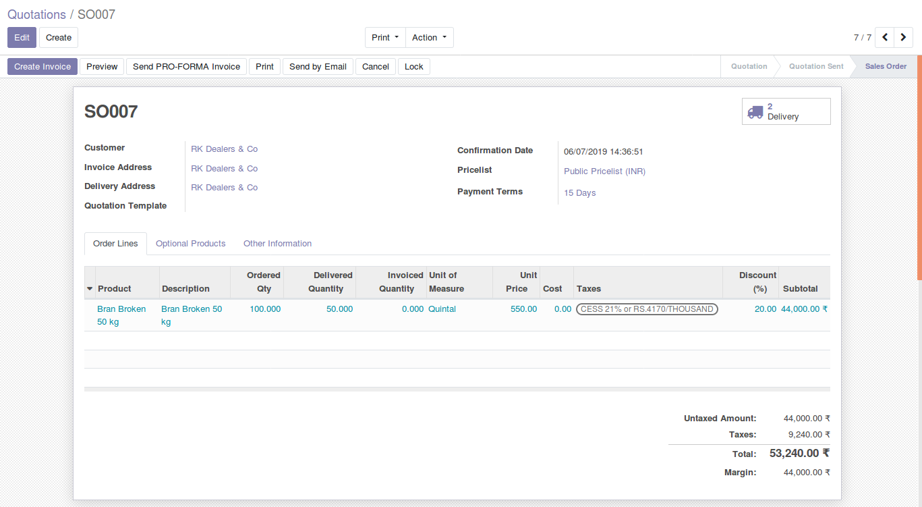The width and height of the screenshot is (922, 507).
Task: Open the RK Dealers & Co customer link
Action: coord(224,149)
